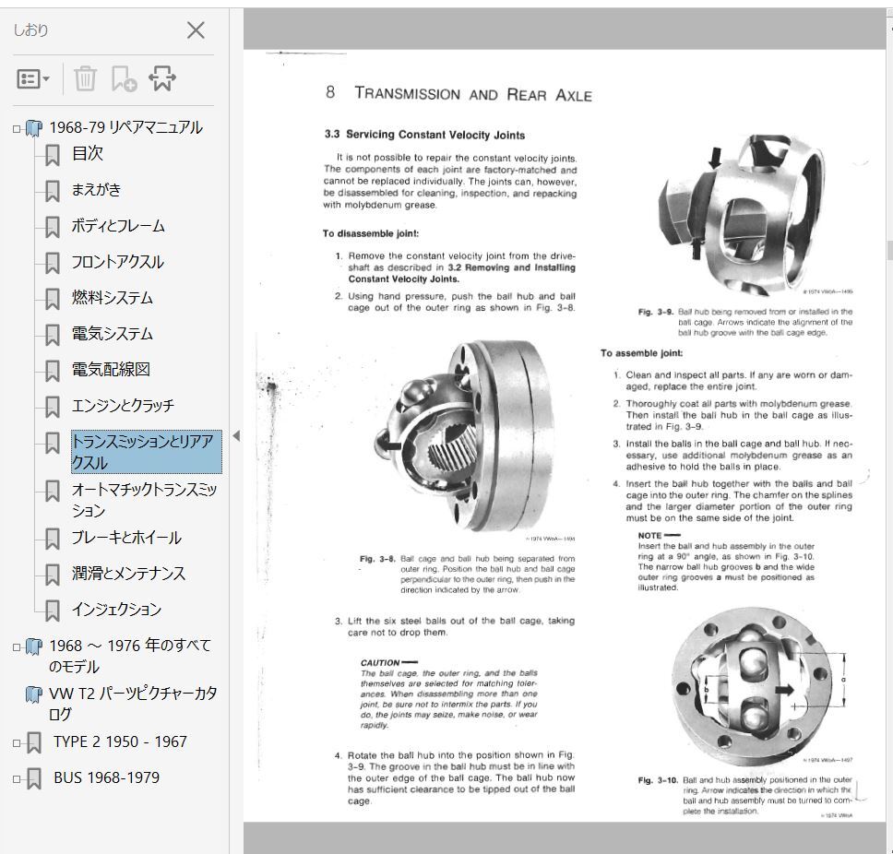Collapse the 1968-79 リペアマニュアル tree node

click(17, 129)
